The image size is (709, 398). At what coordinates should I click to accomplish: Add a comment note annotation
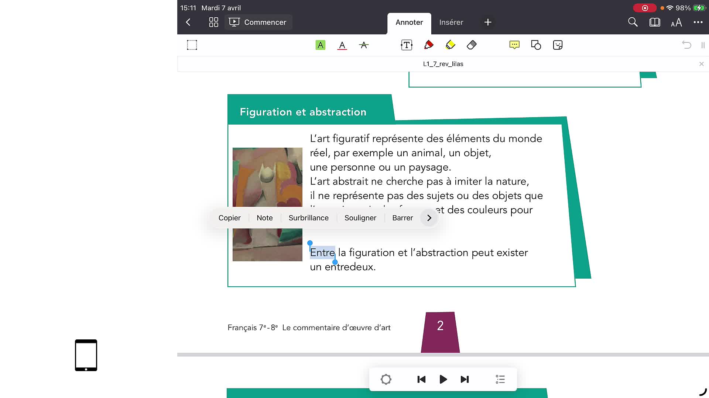(514, 45)
